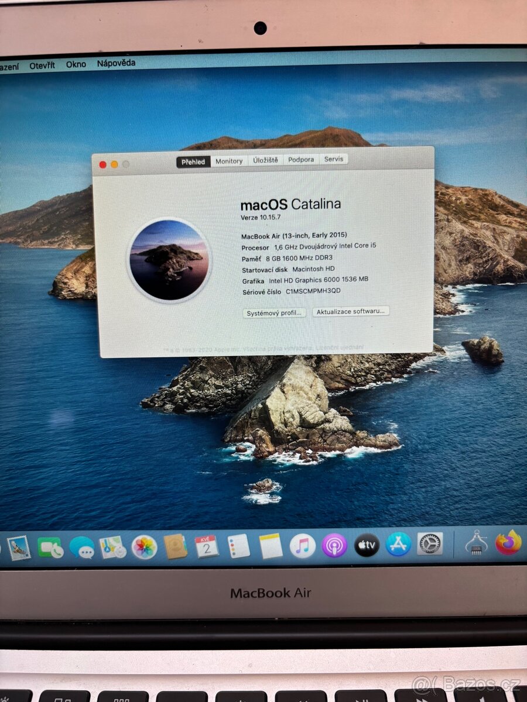
Task: Switch to the Úložiště tab
Action: 265,160
